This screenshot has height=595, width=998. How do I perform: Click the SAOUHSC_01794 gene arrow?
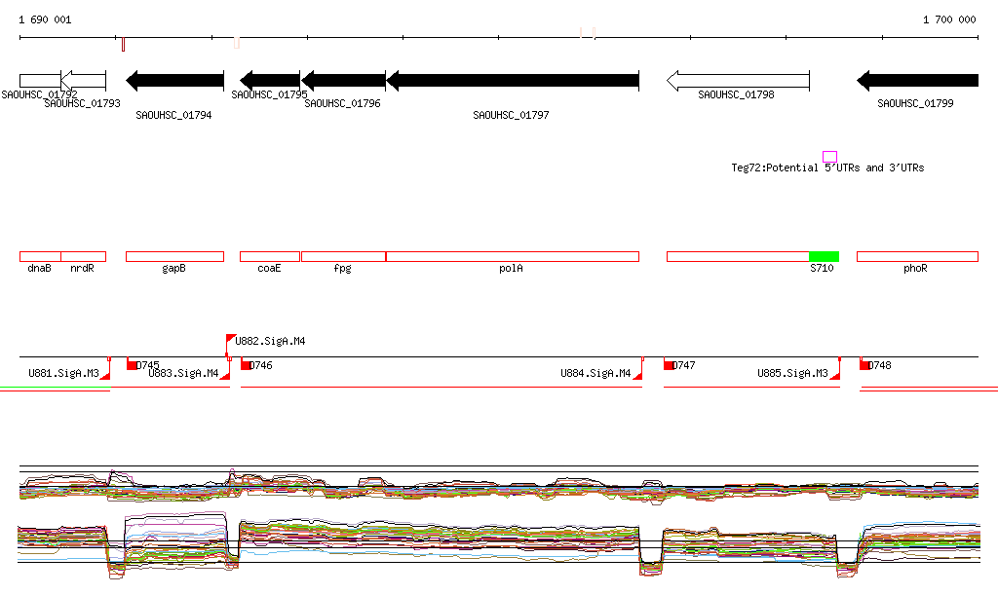pos(175,81)
